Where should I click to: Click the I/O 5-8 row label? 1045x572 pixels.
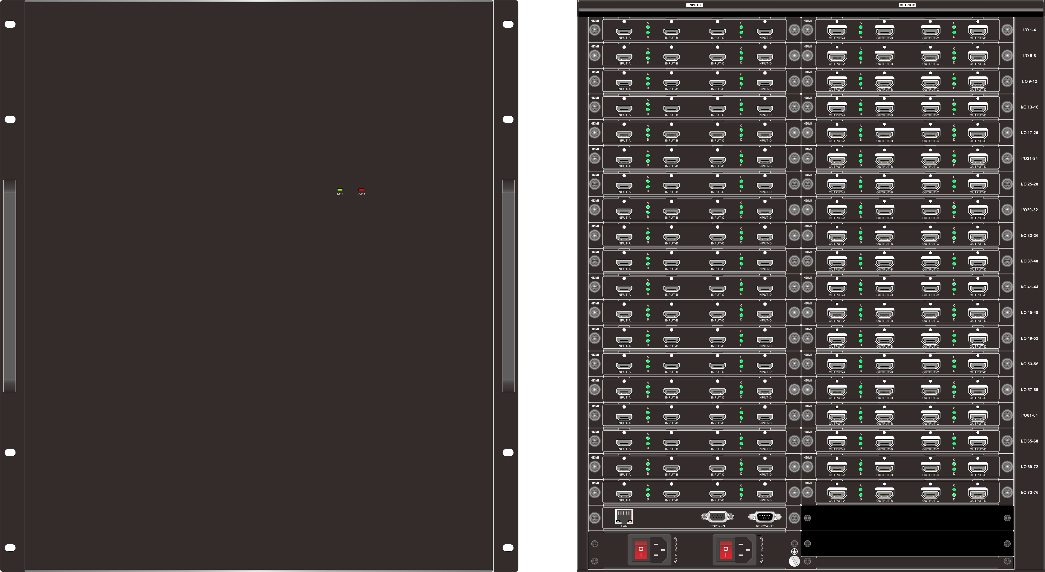(1029, 55)
